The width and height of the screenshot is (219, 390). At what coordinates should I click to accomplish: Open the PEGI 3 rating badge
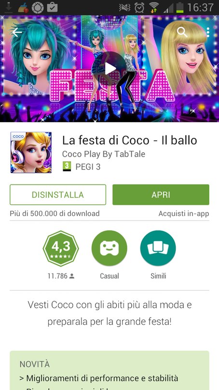tap(82, 167)
